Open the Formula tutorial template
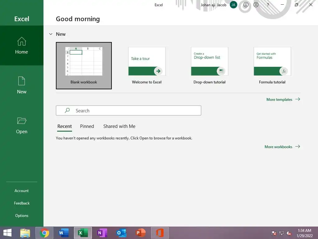The image size is (318, 239). [x=272, y=65]
